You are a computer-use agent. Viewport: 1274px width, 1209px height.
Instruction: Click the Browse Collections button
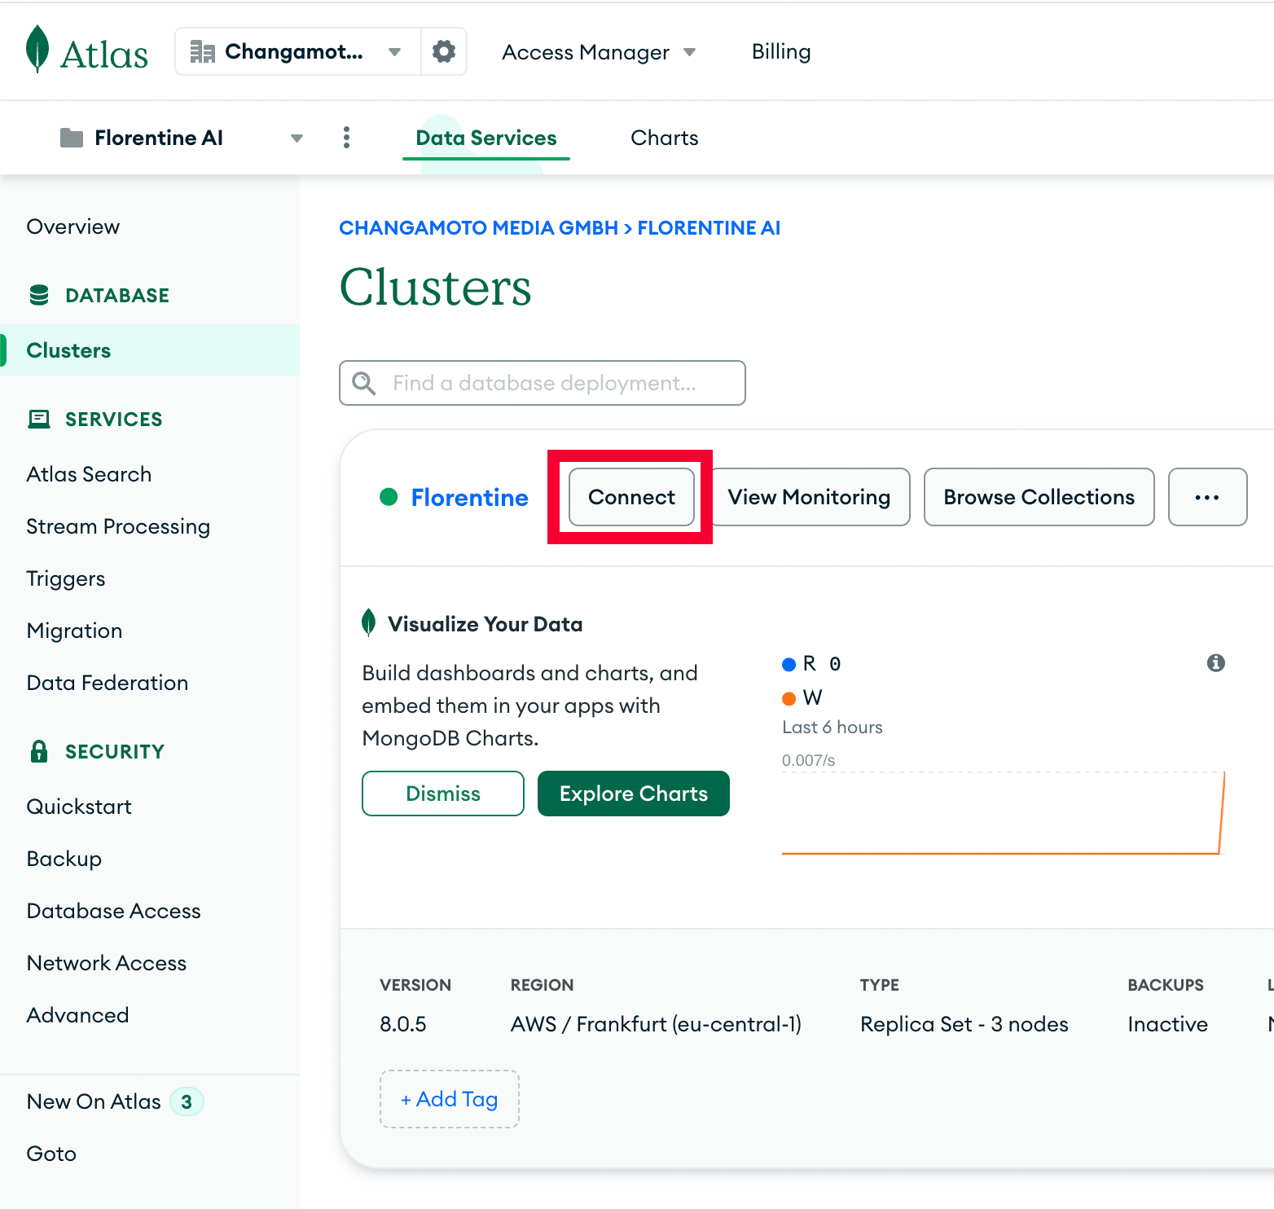[1039, 497]
